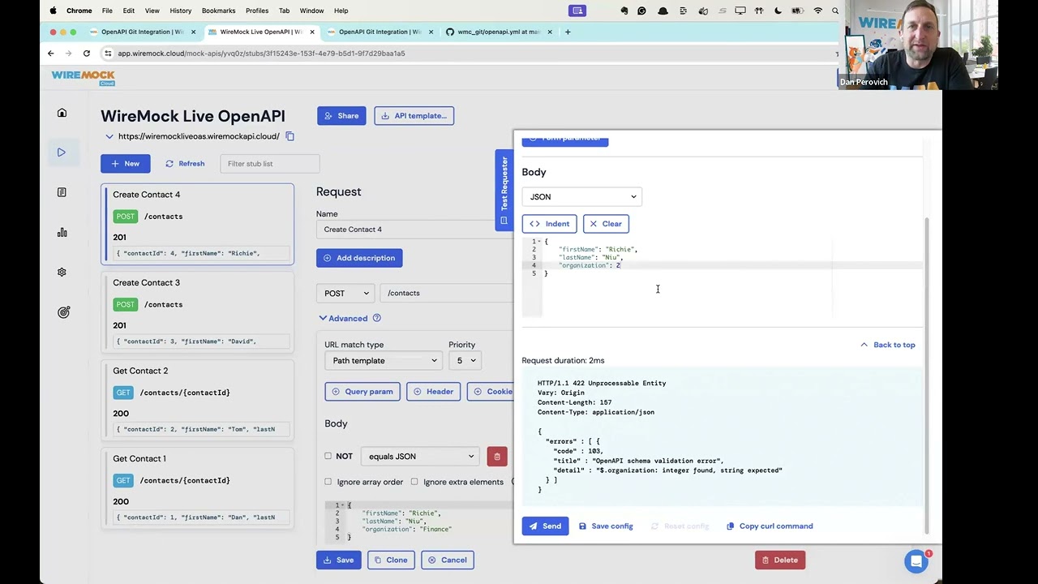Viewport: 1038px width, 584px height.
Task: Open the help icon next to Advanced
Action: 376,318
